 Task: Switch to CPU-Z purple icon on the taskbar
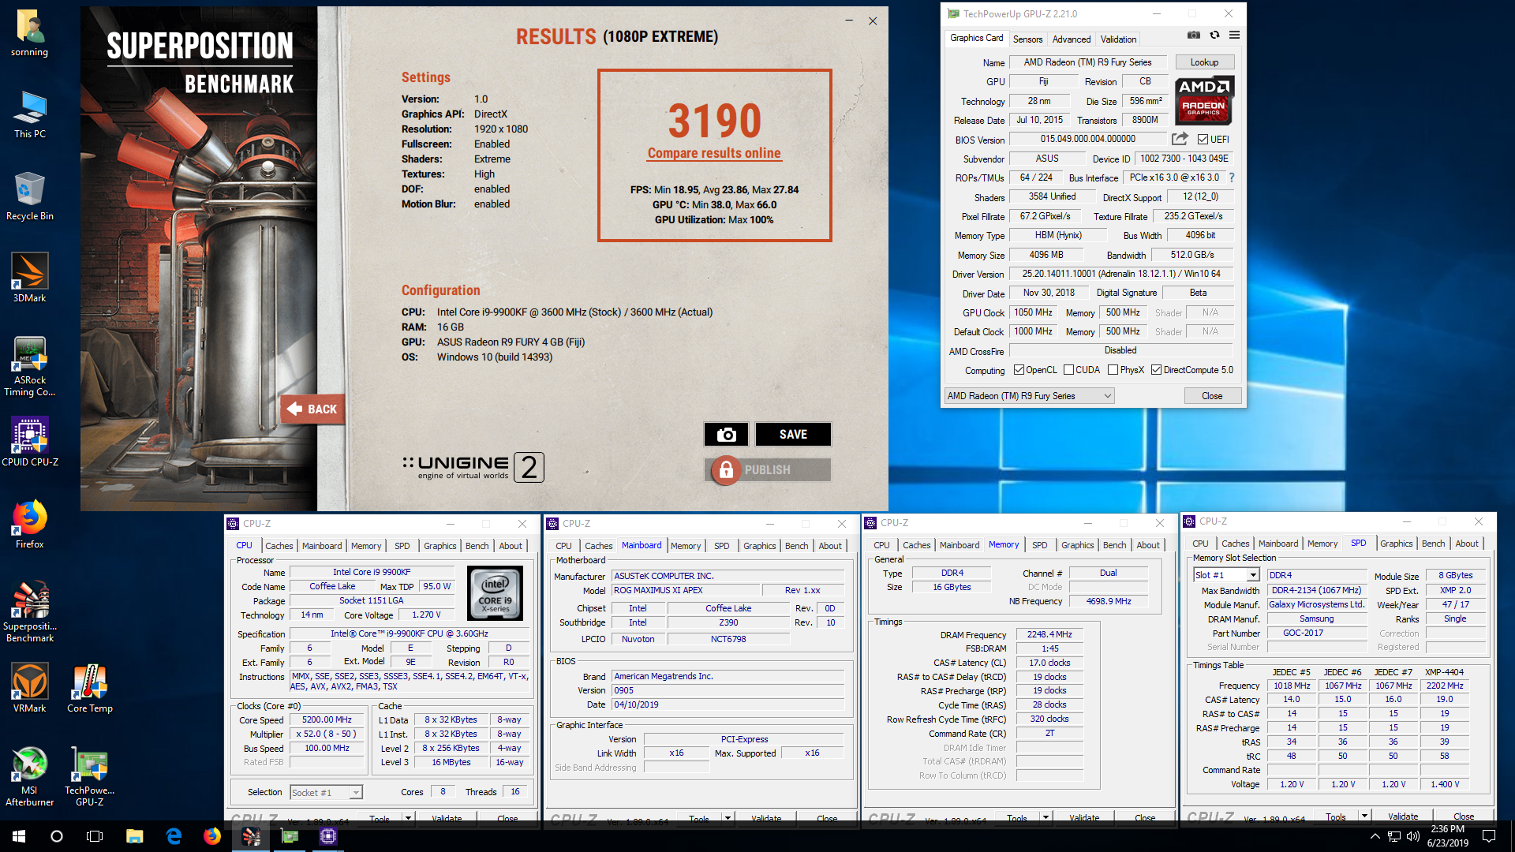[328, 836]
